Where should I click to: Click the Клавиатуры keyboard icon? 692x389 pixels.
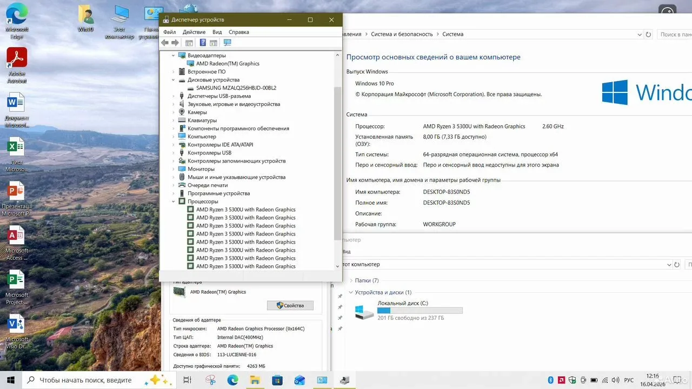[x=182, y=120]
